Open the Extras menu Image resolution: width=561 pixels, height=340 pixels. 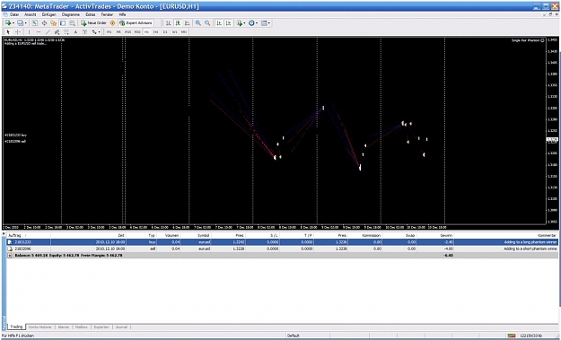point(91,14)
